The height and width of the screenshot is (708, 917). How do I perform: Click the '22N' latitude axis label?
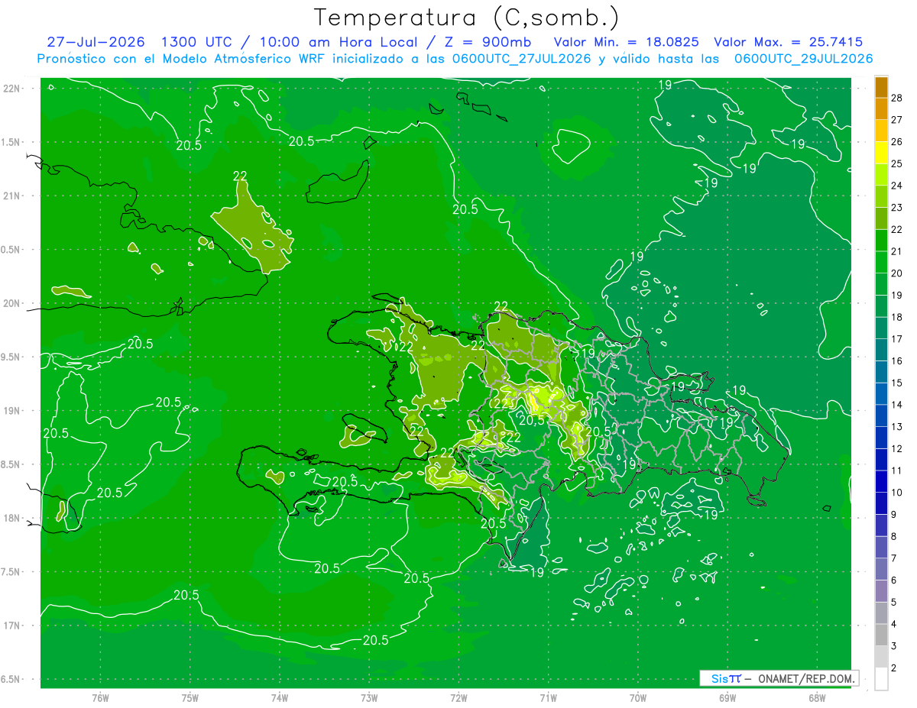coord(11,89)
